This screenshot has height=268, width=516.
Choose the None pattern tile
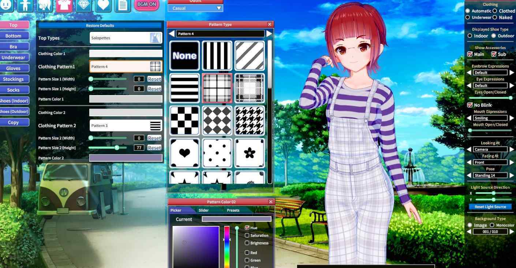[184, 56]
